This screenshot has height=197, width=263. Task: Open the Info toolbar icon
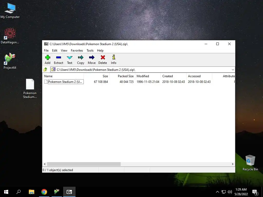114,60
